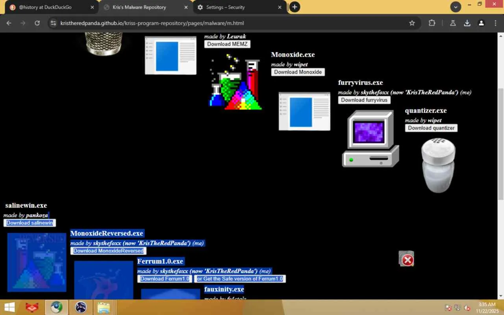Reload the current page

[37, 23]
